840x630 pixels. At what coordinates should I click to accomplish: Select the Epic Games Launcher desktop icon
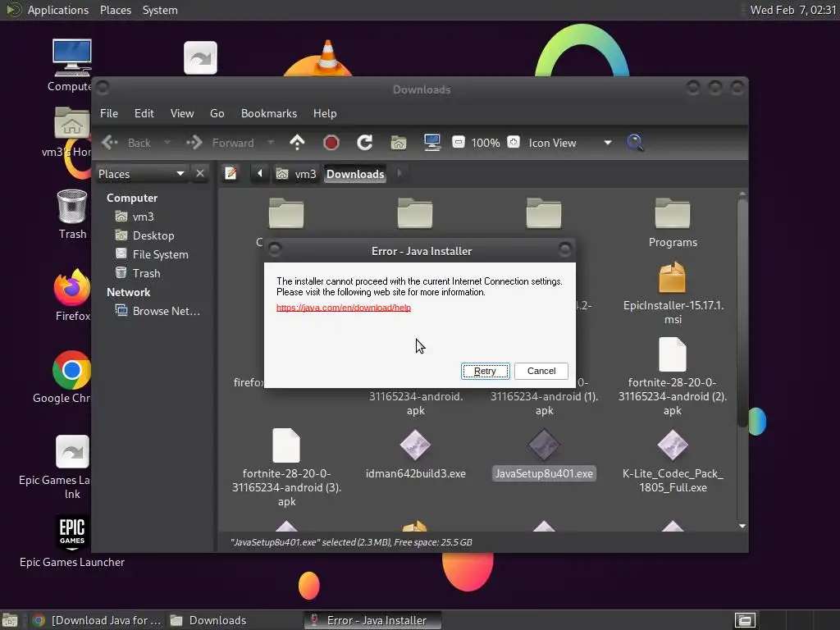72,541
